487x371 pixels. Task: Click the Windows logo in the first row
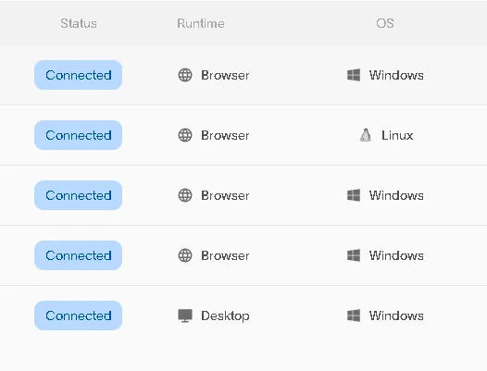[354, 75]
